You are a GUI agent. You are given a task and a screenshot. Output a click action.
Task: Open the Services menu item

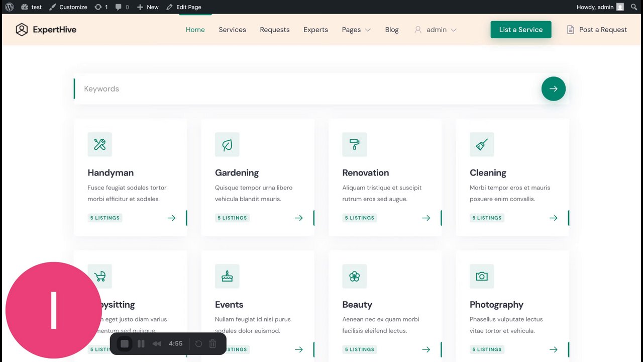point(232,30)
